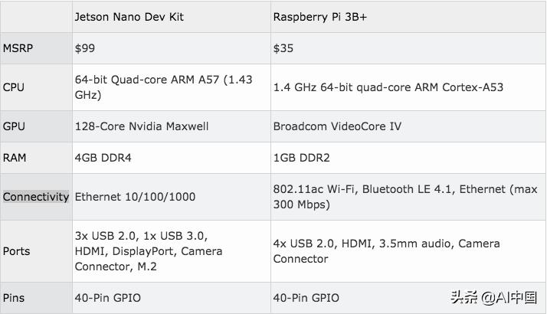This screenshot has width=547, height=314.
Task: Click the Broadcom VideoCore IV cell
Action: 337,126
